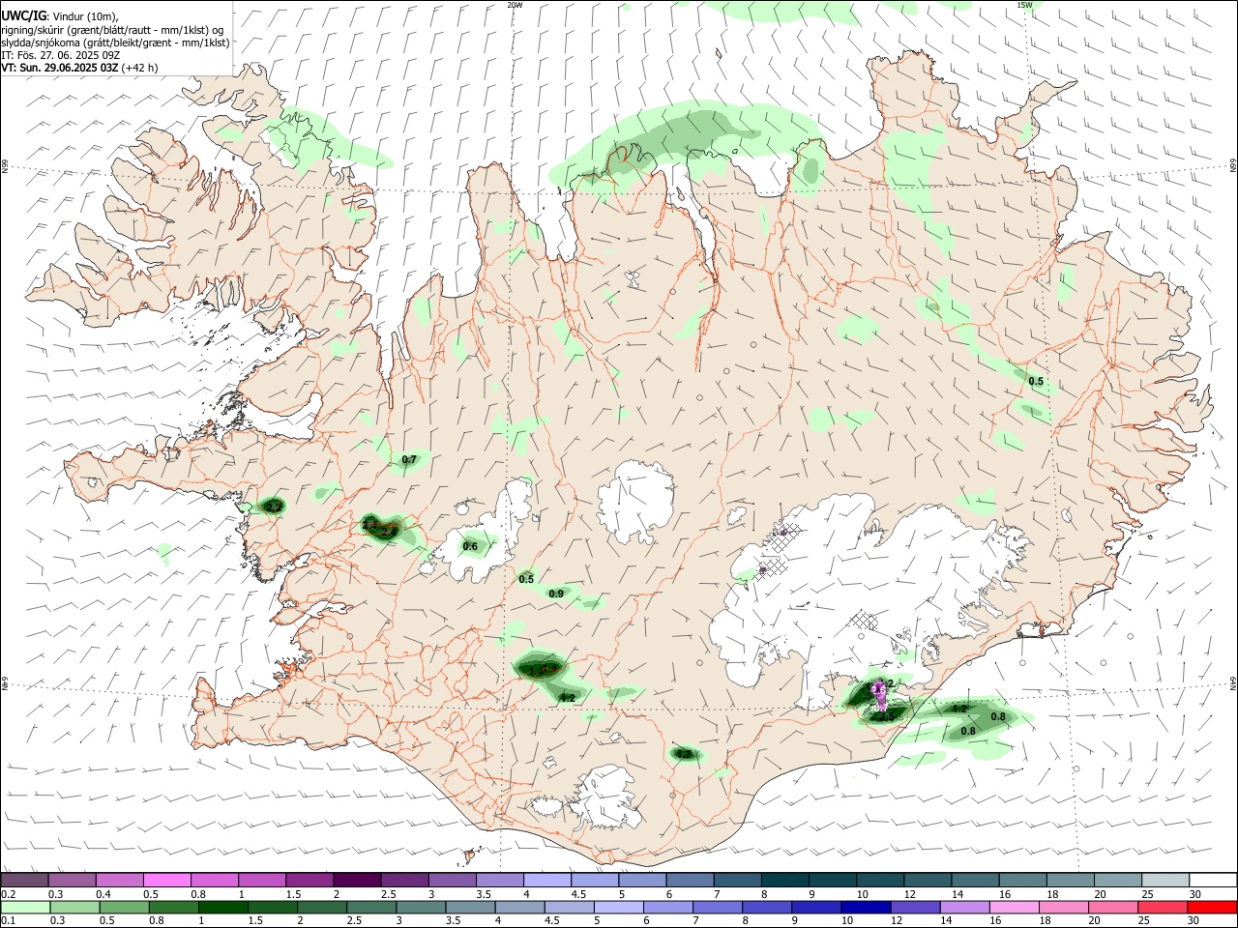
Task: Click the 0.5 value in eastern Iceland
Action: click(1036, 382)
